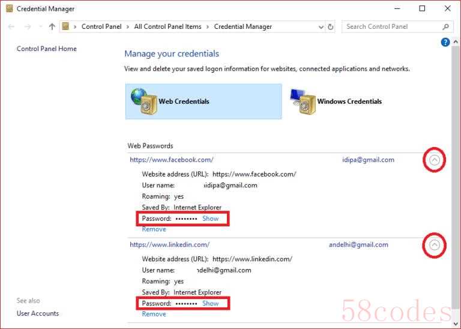Click andelhi@gmail.com in the LinkedIn header row

coord(358,245)
